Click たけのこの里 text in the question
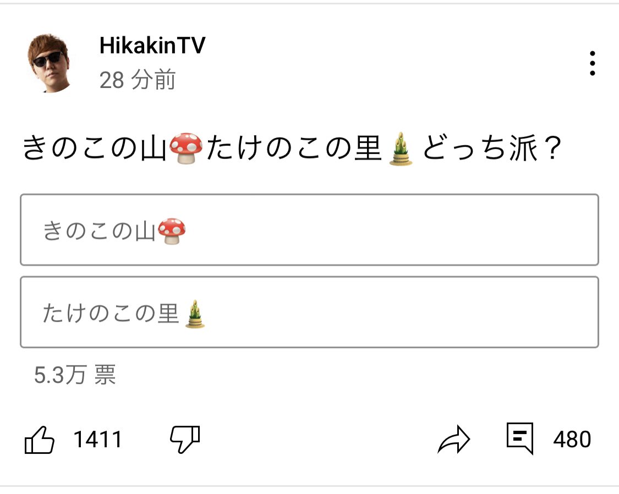This screenshot has height=494, width=619. [x=294, y=148]
